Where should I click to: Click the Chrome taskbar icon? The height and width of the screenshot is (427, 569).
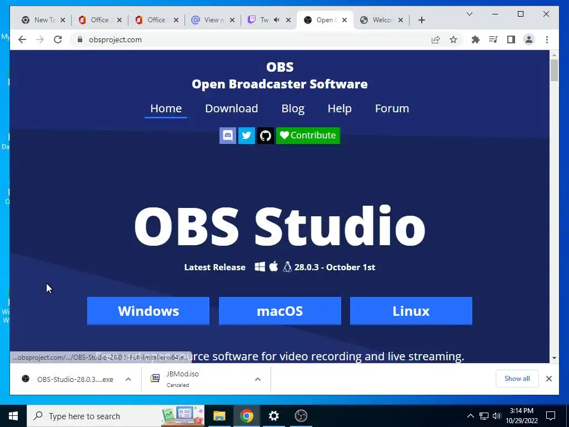(246, 416)
